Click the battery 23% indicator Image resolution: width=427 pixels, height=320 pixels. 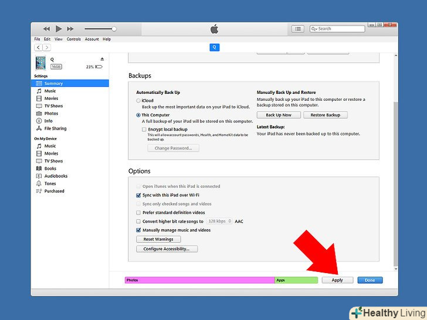[94, 67]
